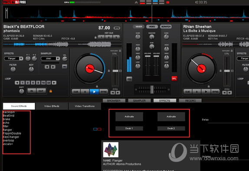Set loop length to 1 beat

tap(23, 82)
